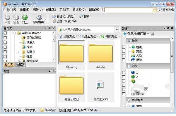Pin the 整理 organize panel
Screen dimensions: 176x116
tap(168, 28)
